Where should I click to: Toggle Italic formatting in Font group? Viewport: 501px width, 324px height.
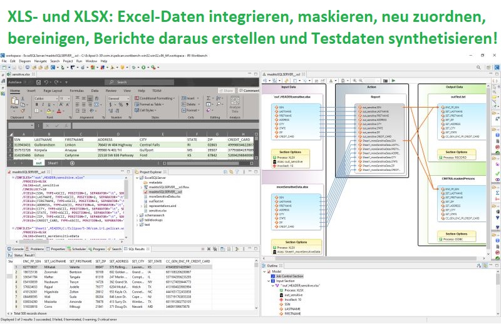coord(41,105)
